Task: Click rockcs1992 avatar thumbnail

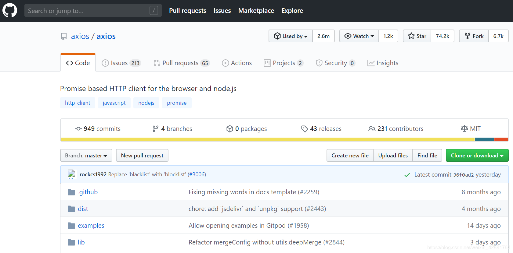Action: pos(71,174)
